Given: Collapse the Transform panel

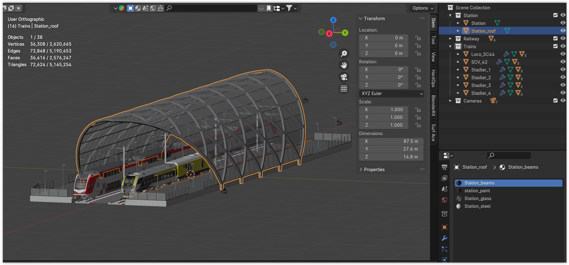Looking at the screenshot, I should [361, 19].
